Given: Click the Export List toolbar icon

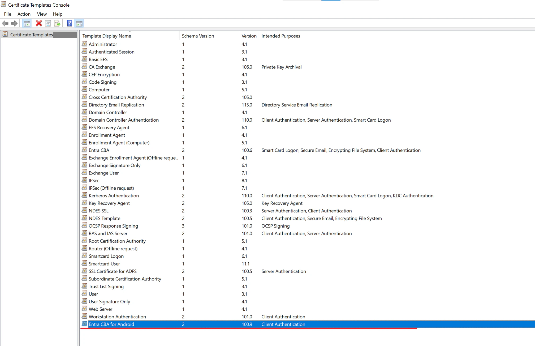Looking at the screenshot, I should pos(57,23).
